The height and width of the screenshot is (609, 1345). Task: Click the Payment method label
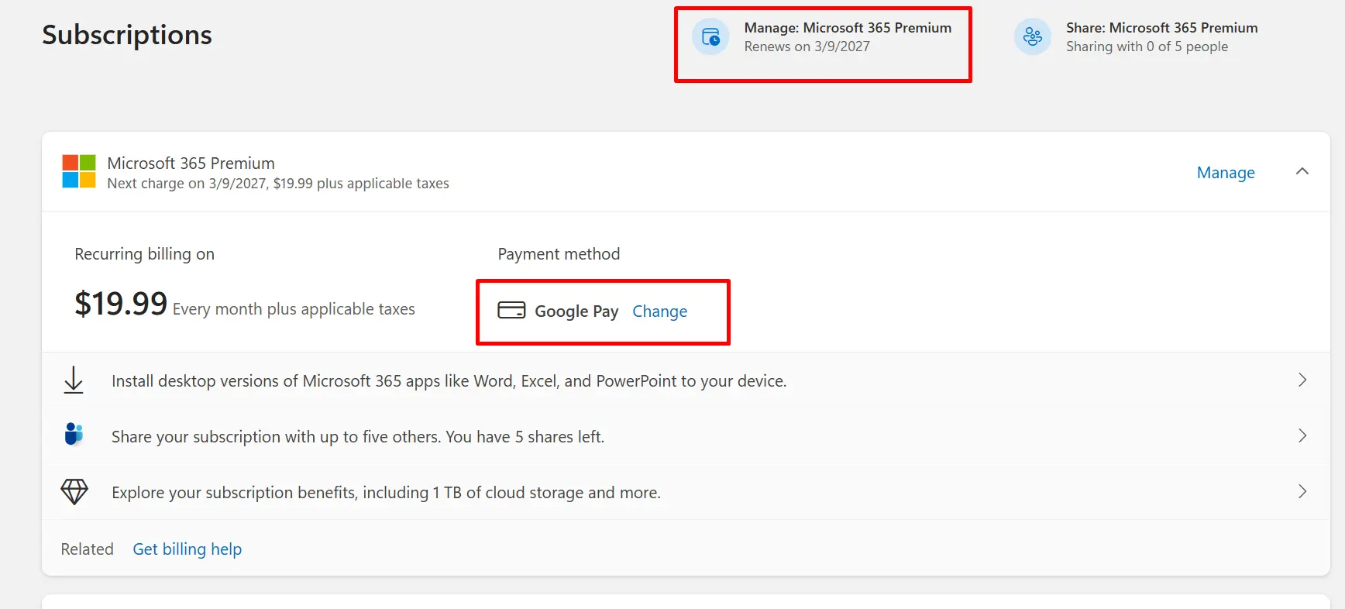pos(559,254)
